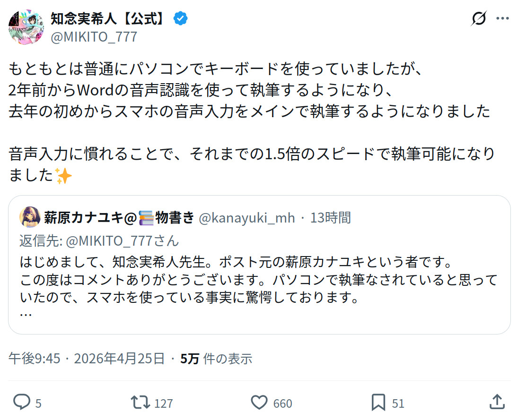The image size is (518, 420).
Task: Open the share post menu
Action: 497,402
